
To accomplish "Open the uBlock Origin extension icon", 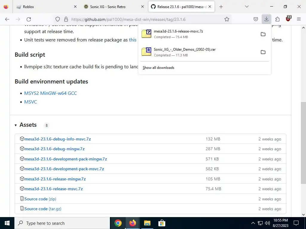I will pos(288,19).
